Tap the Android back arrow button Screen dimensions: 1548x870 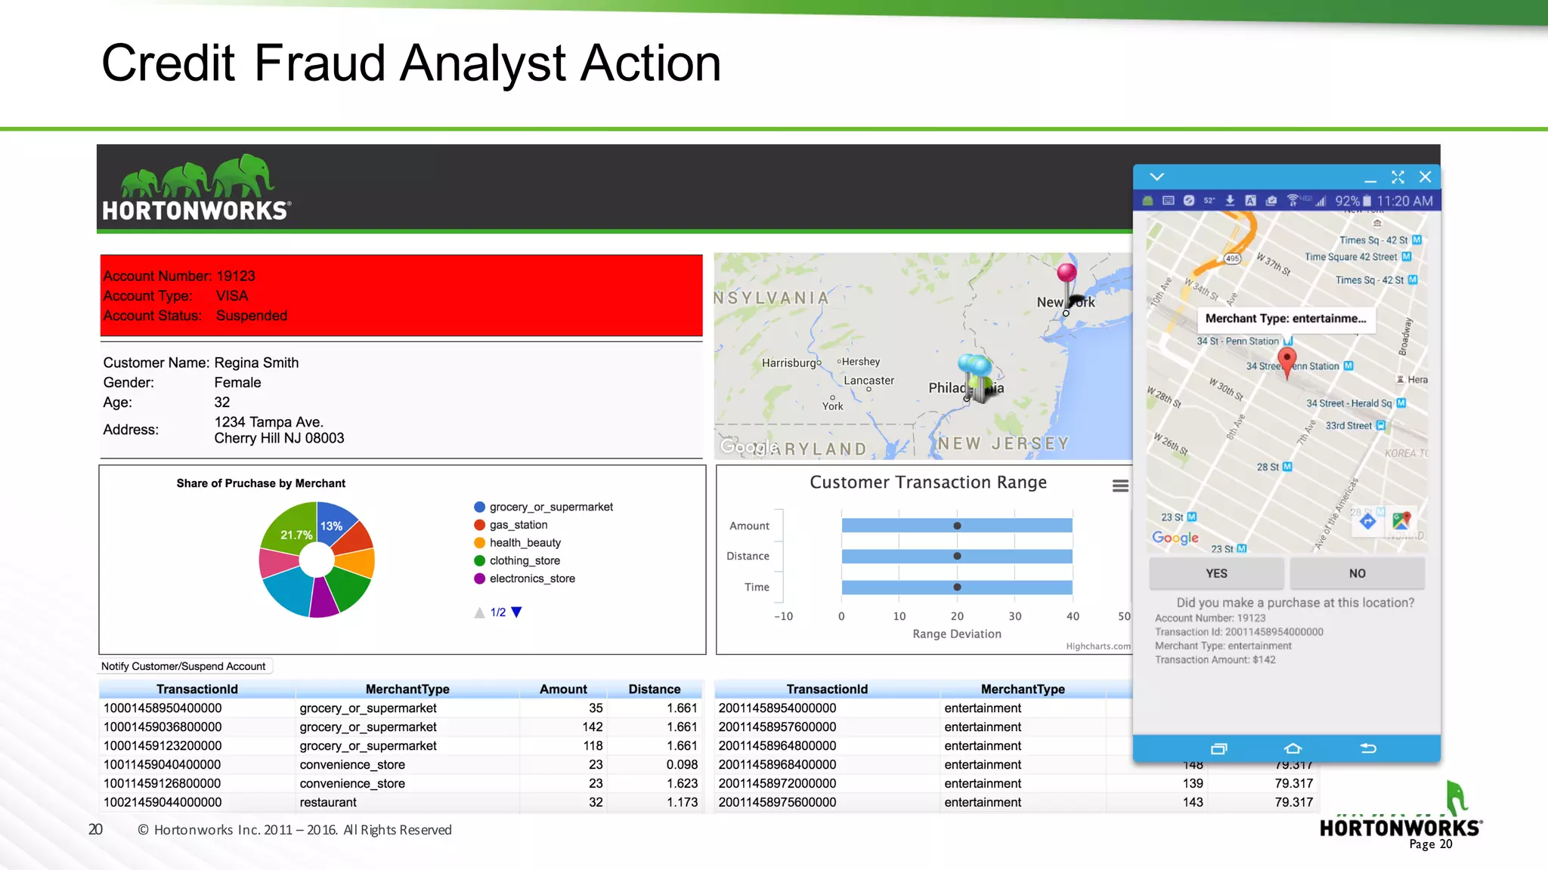click(1367, 748)
